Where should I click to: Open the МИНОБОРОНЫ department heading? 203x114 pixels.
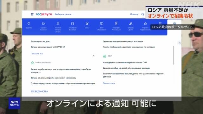pos(43,63)
